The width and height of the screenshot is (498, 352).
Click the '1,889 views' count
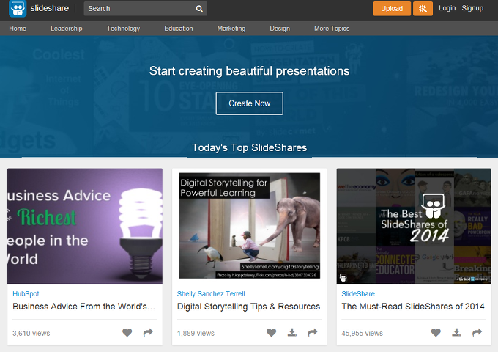point(196,333)
